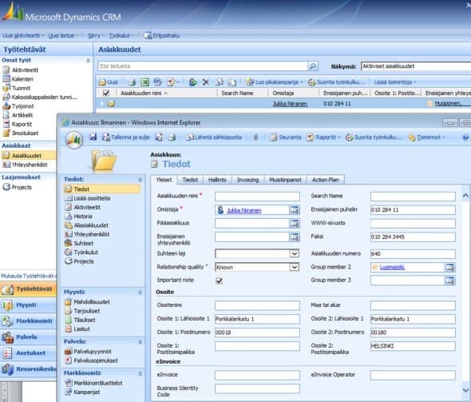The image size is (471, 402).
Task: Switch to the Asetukset module
Action: coord(28,353)
